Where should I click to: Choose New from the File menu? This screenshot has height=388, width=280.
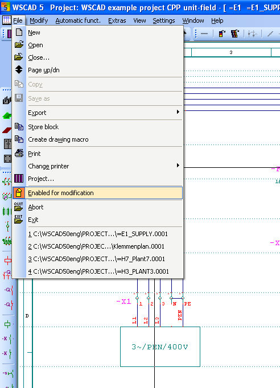(97, 32)
